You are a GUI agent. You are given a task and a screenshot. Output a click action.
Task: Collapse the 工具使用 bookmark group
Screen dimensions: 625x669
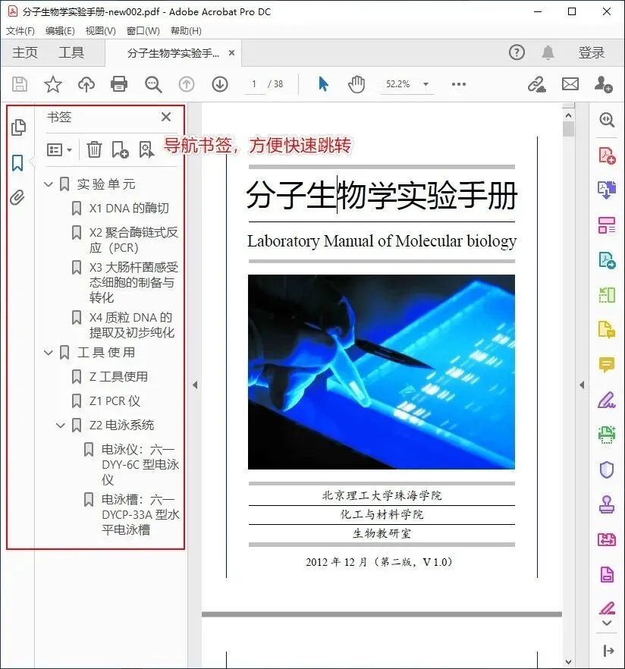(x=49, y=353)
